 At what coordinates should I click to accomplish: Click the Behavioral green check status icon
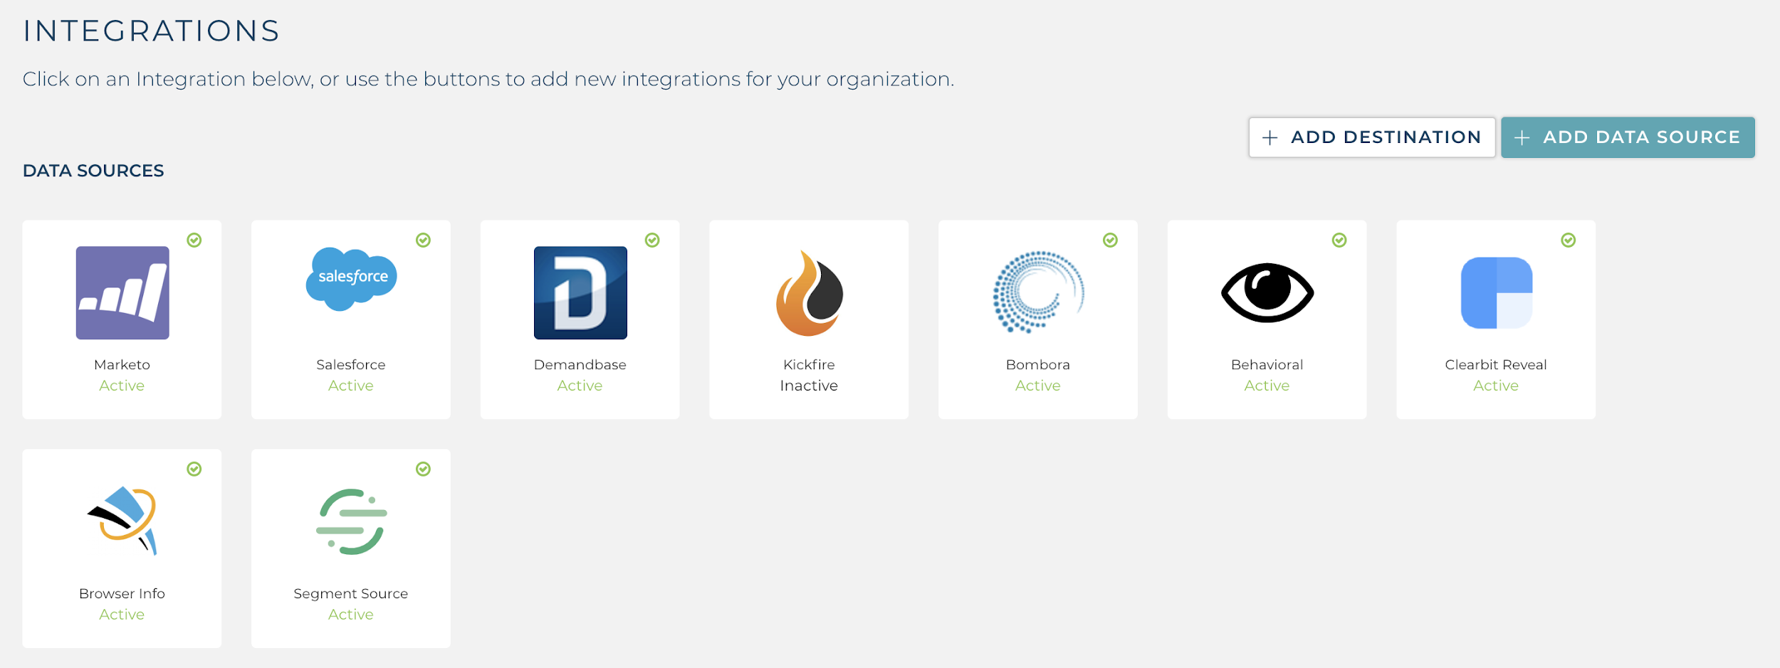(1339, 240)
